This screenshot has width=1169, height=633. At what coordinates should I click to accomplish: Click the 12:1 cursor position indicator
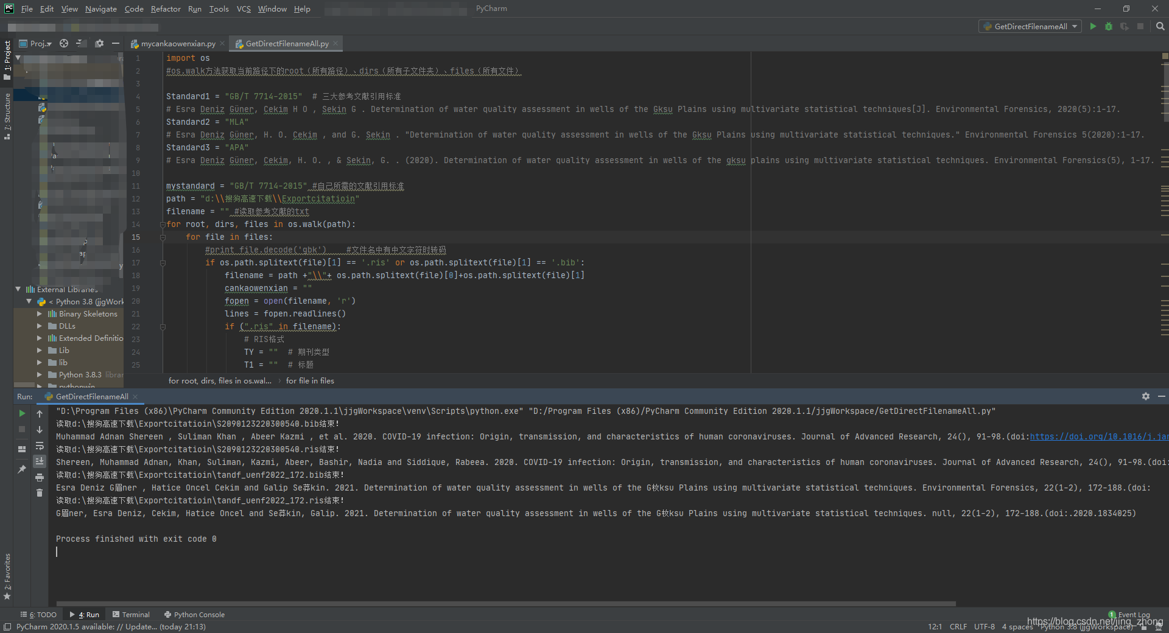935,627
